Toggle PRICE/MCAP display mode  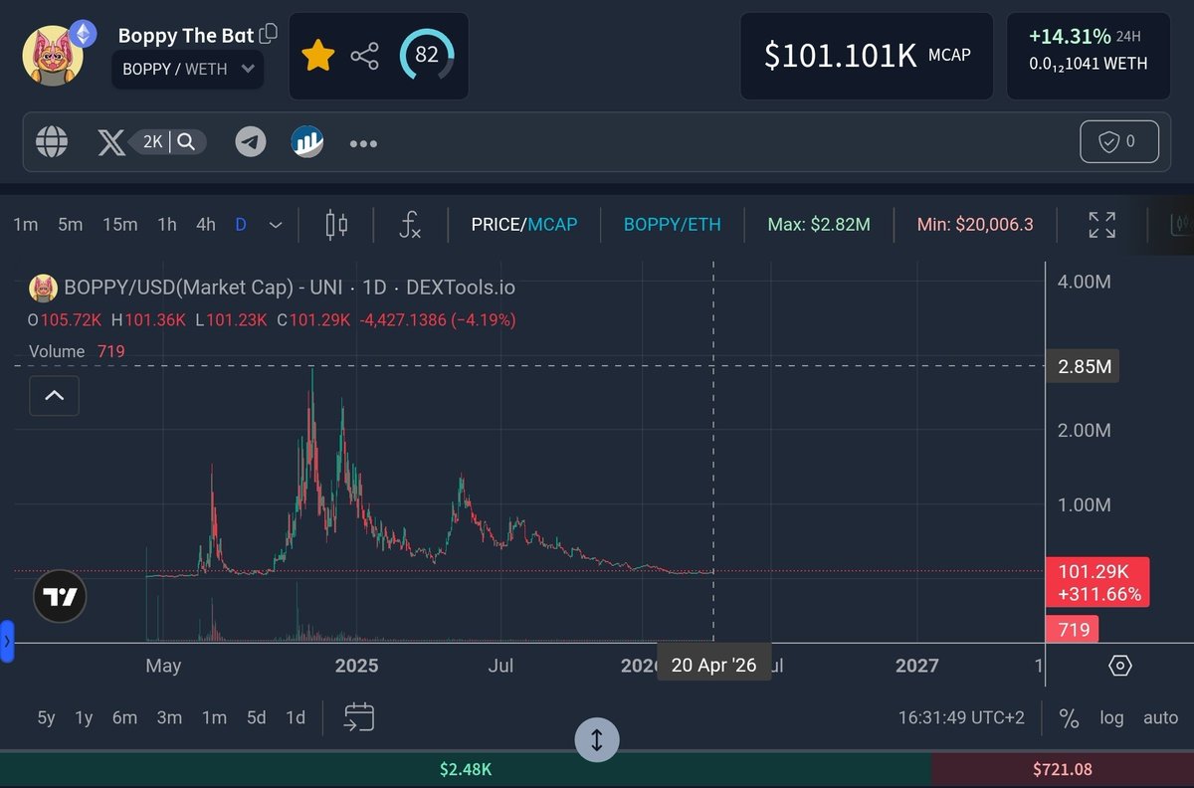524,225
